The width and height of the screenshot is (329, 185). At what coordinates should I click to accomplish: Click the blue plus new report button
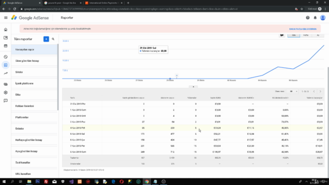46,39
